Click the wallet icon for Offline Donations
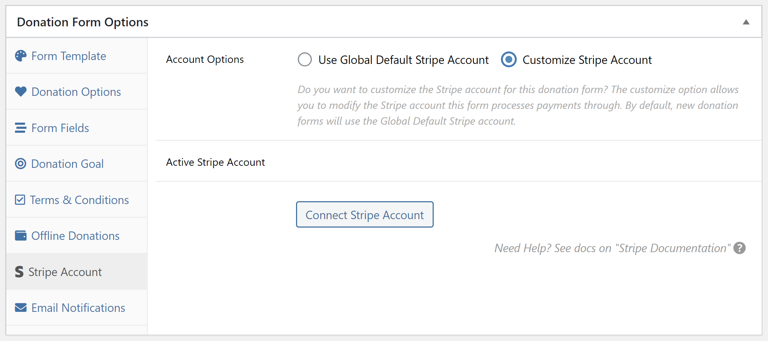 [20, 236]
